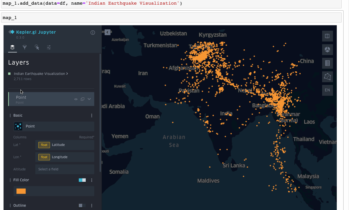
Task: Switch to the Layers tab
Action: pos(12,47)
